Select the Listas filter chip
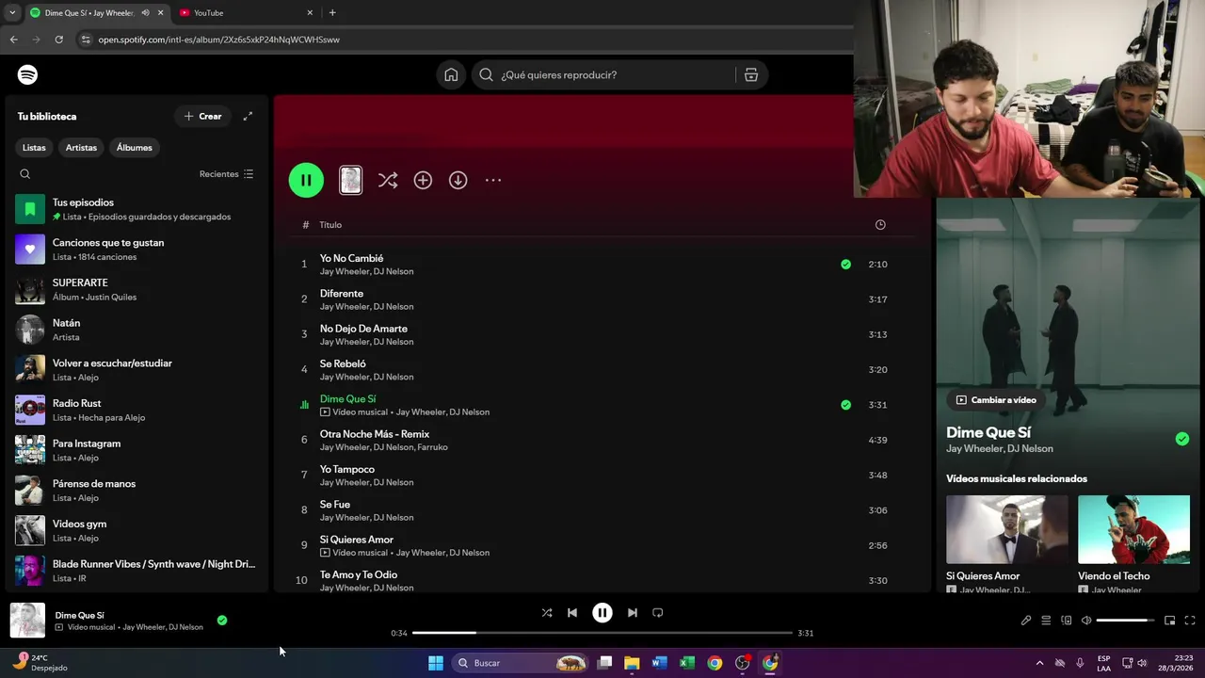Viewport: 1205px width, 678px height. click(x=34, y=148)
